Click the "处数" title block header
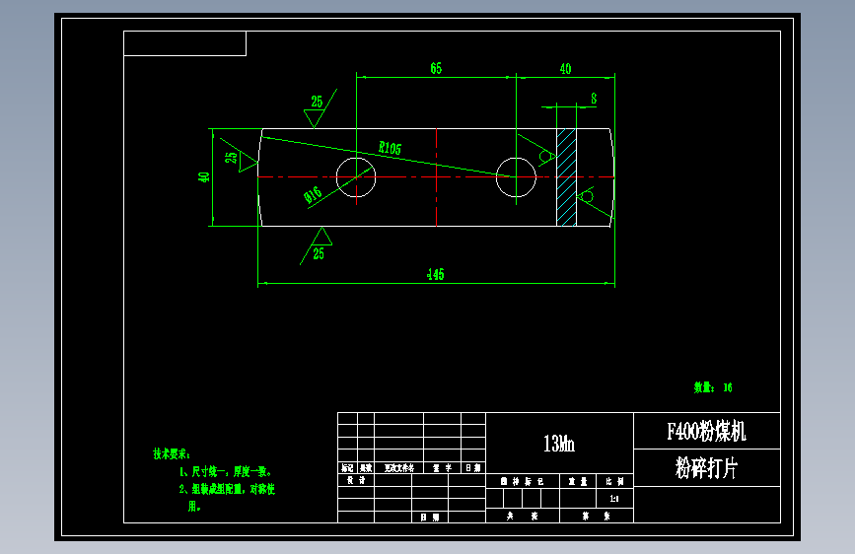This screenshot has width=855, height=554. pos(365,468)
